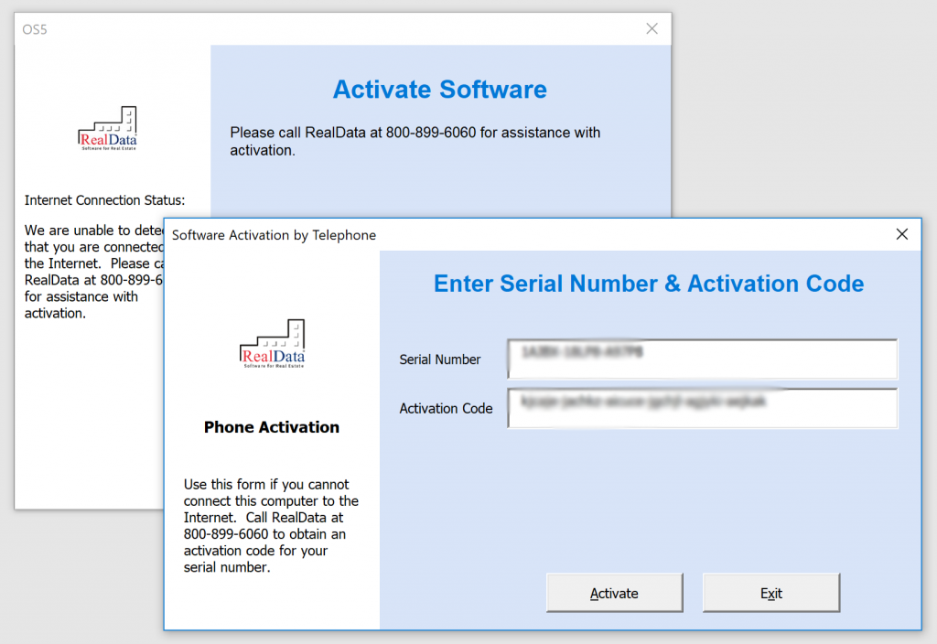
Task: Click the Phone Activation heading
Action: point(271,427)
